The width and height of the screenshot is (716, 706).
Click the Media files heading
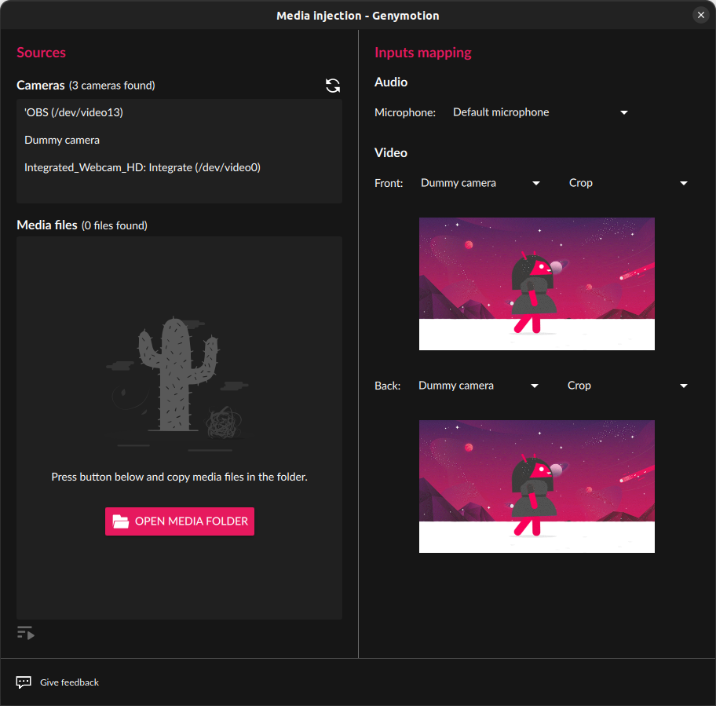(47, 225)
